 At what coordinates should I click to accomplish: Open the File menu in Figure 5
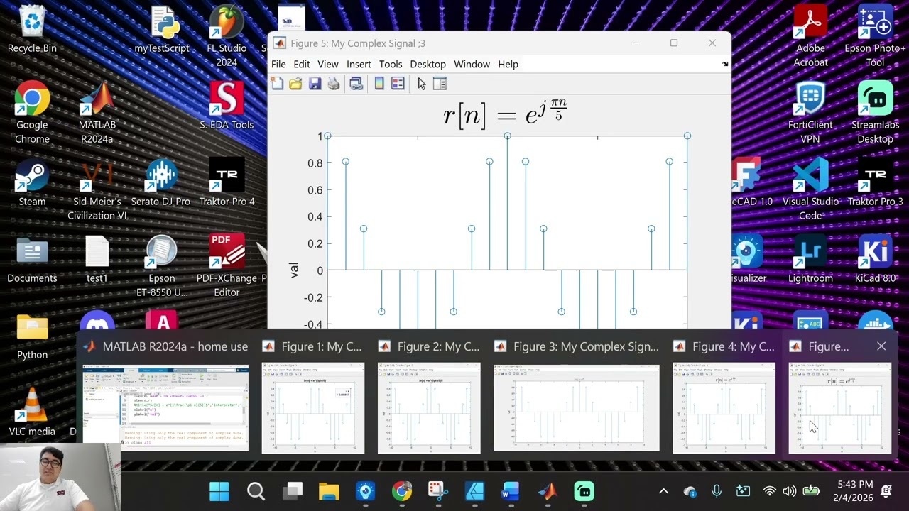(x=278, y=64)
